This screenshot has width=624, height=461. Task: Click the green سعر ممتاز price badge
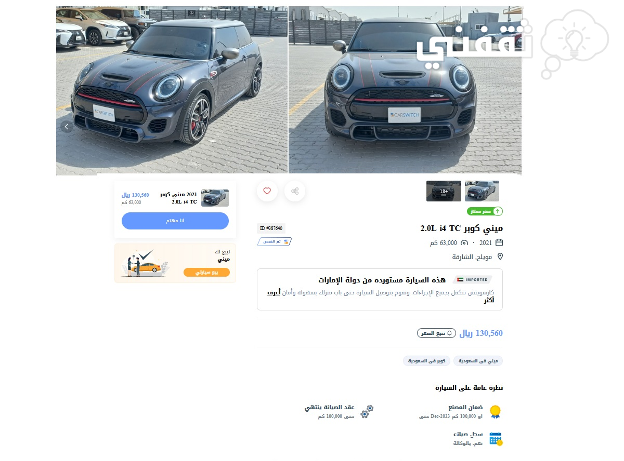pos(485,211)
